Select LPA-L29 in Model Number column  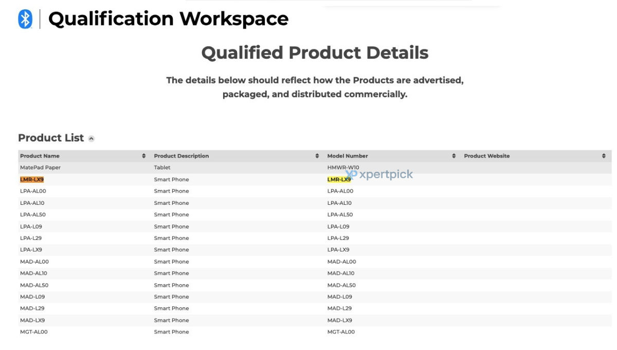click(338, 238)
